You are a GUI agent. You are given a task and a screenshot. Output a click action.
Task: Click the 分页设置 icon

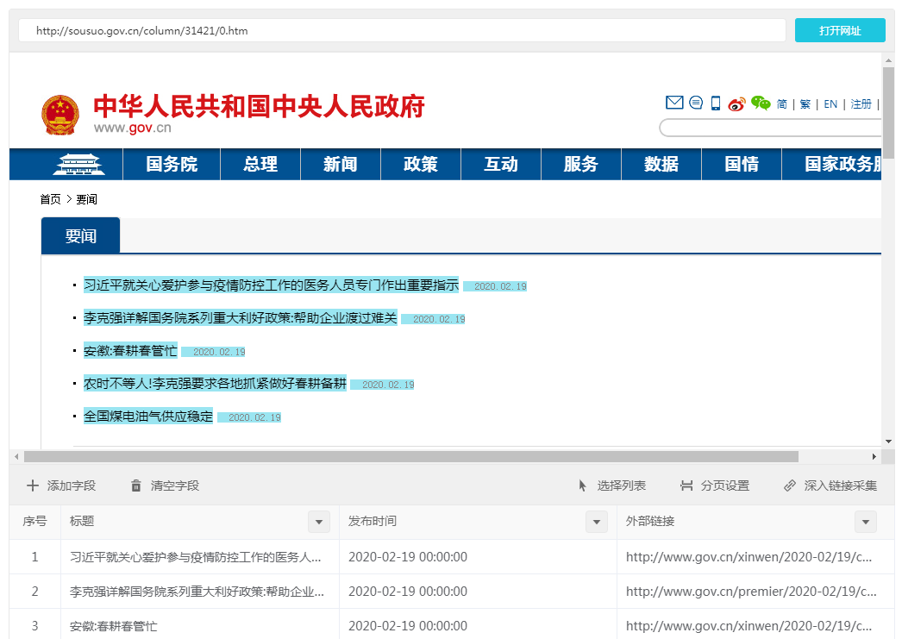686,486
